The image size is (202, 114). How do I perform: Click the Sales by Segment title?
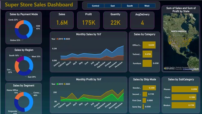(24, 85)
